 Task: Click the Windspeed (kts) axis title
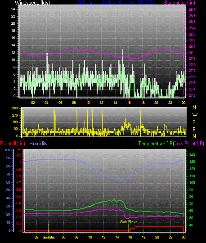pos(32,3)
